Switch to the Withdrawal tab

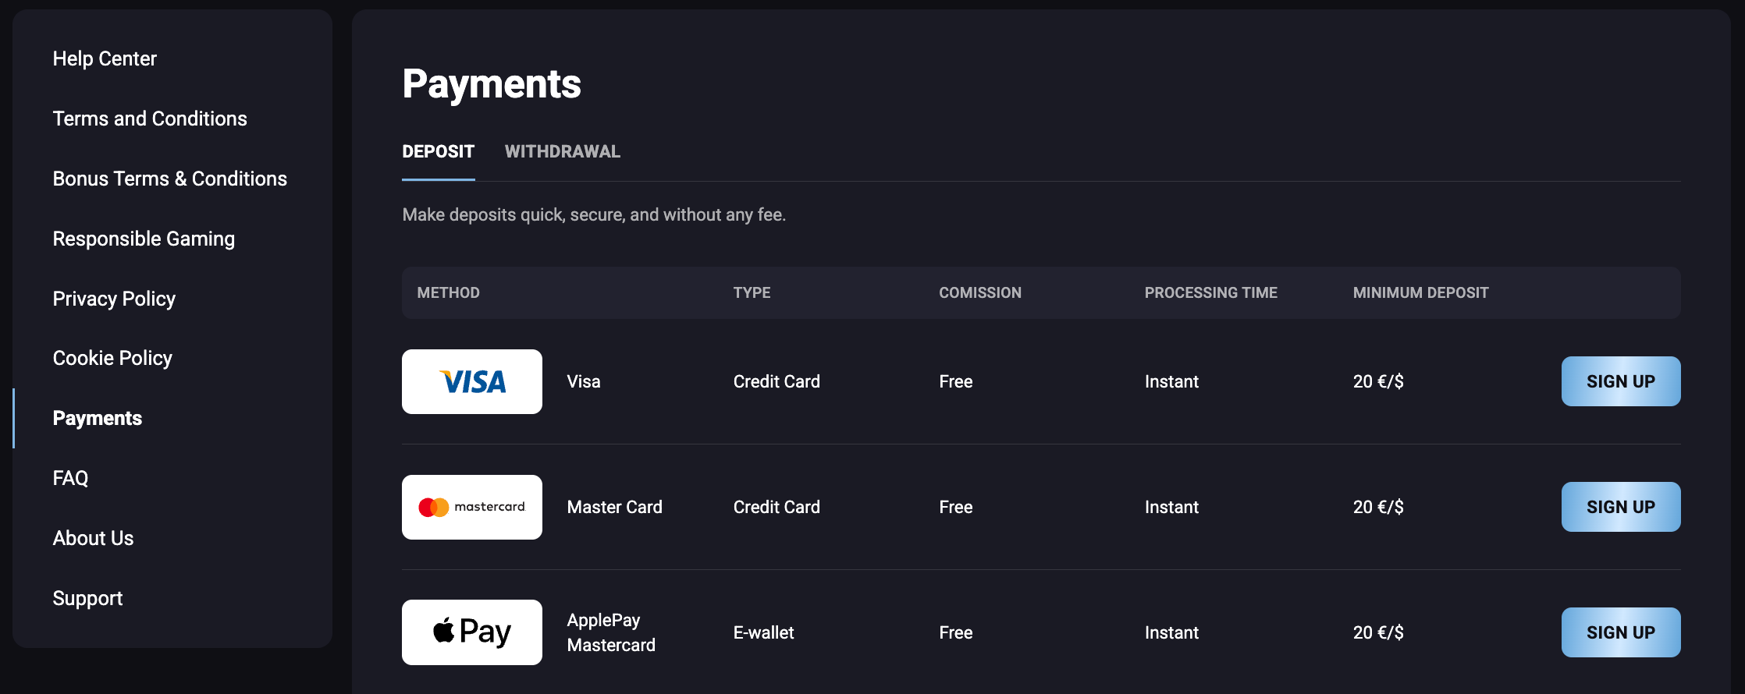563,151
